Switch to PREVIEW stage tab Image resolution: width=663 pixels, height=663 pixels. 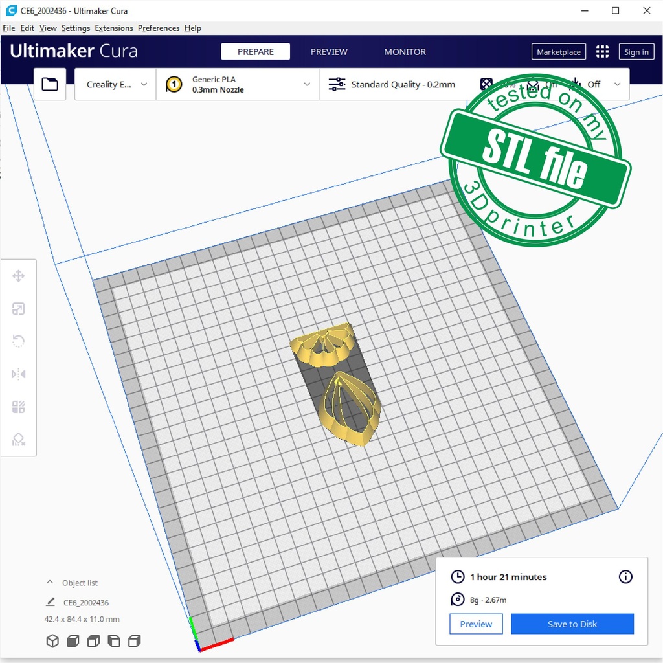[329, 52]
